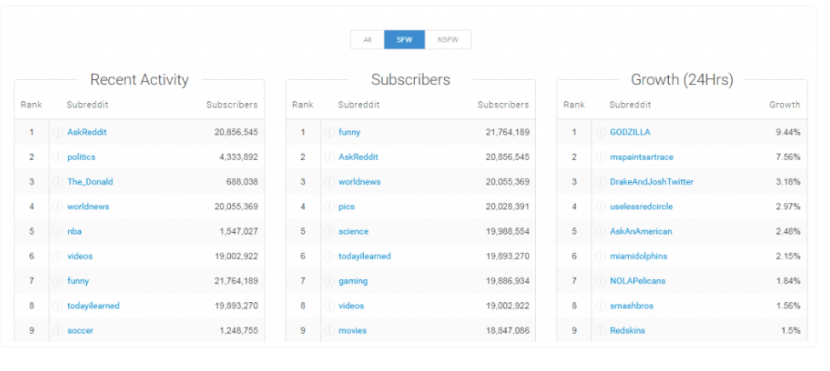Select GODZILLA growth value 9.44%
Viewport: 830px width, 371px height.
pyautogui.click(x=788, y=132)
